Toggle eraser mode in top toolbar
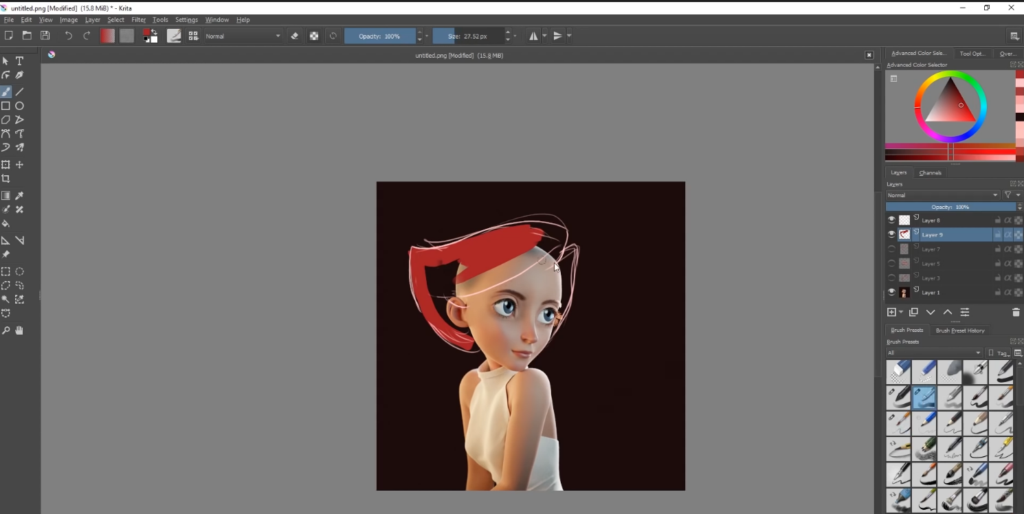This screenshot has width=1024, height=514. pos(295,36)
